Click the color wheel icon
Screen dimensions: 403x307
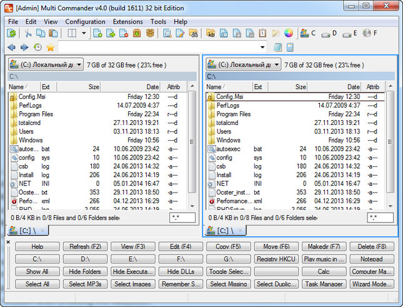point(289,33)
